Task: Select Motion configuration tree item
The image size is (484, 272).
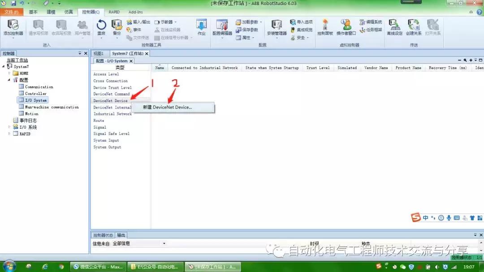Action: (31, 114)
